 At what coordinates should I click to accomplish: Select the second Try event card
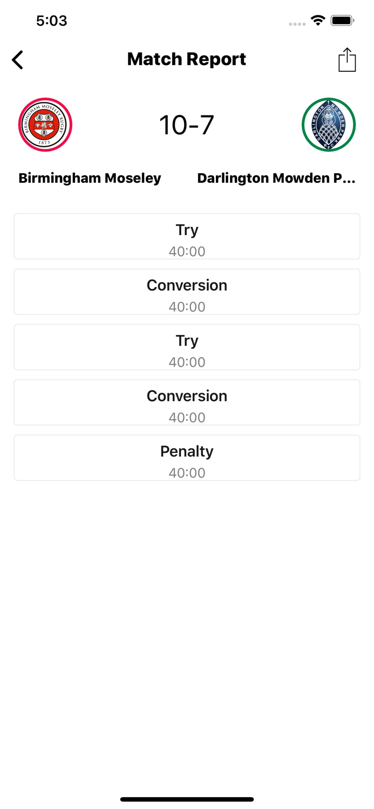pos(187,346)
